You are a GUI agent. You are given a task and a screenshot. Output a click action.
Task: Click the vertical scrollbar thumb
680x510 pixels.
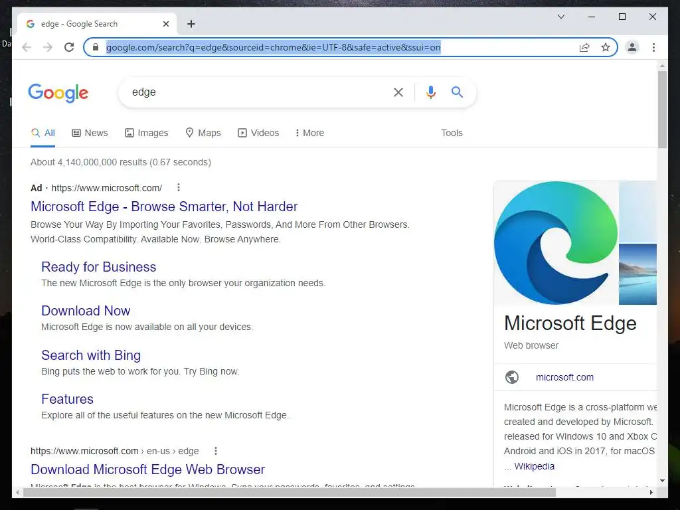tap(662, 110)
